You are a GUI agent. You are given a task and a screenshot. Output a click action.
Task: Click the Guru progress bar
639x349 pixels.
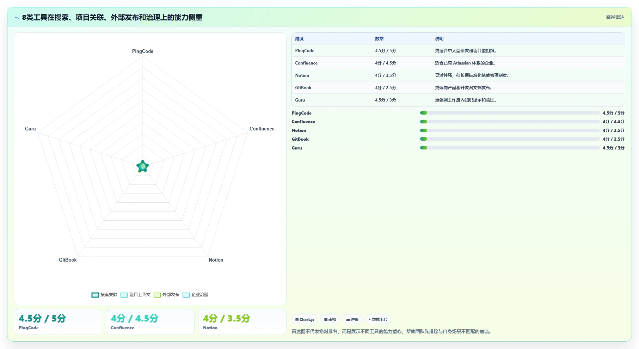(x=510, y=148)
